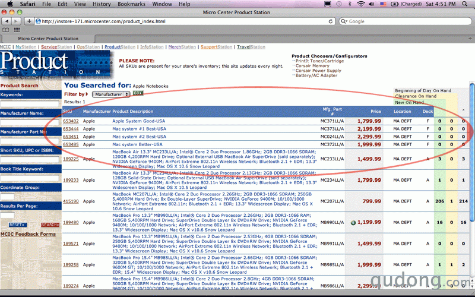Screen dimensions: 475x297
Task: Click Mac system Better-USA description
Action: 137,144
